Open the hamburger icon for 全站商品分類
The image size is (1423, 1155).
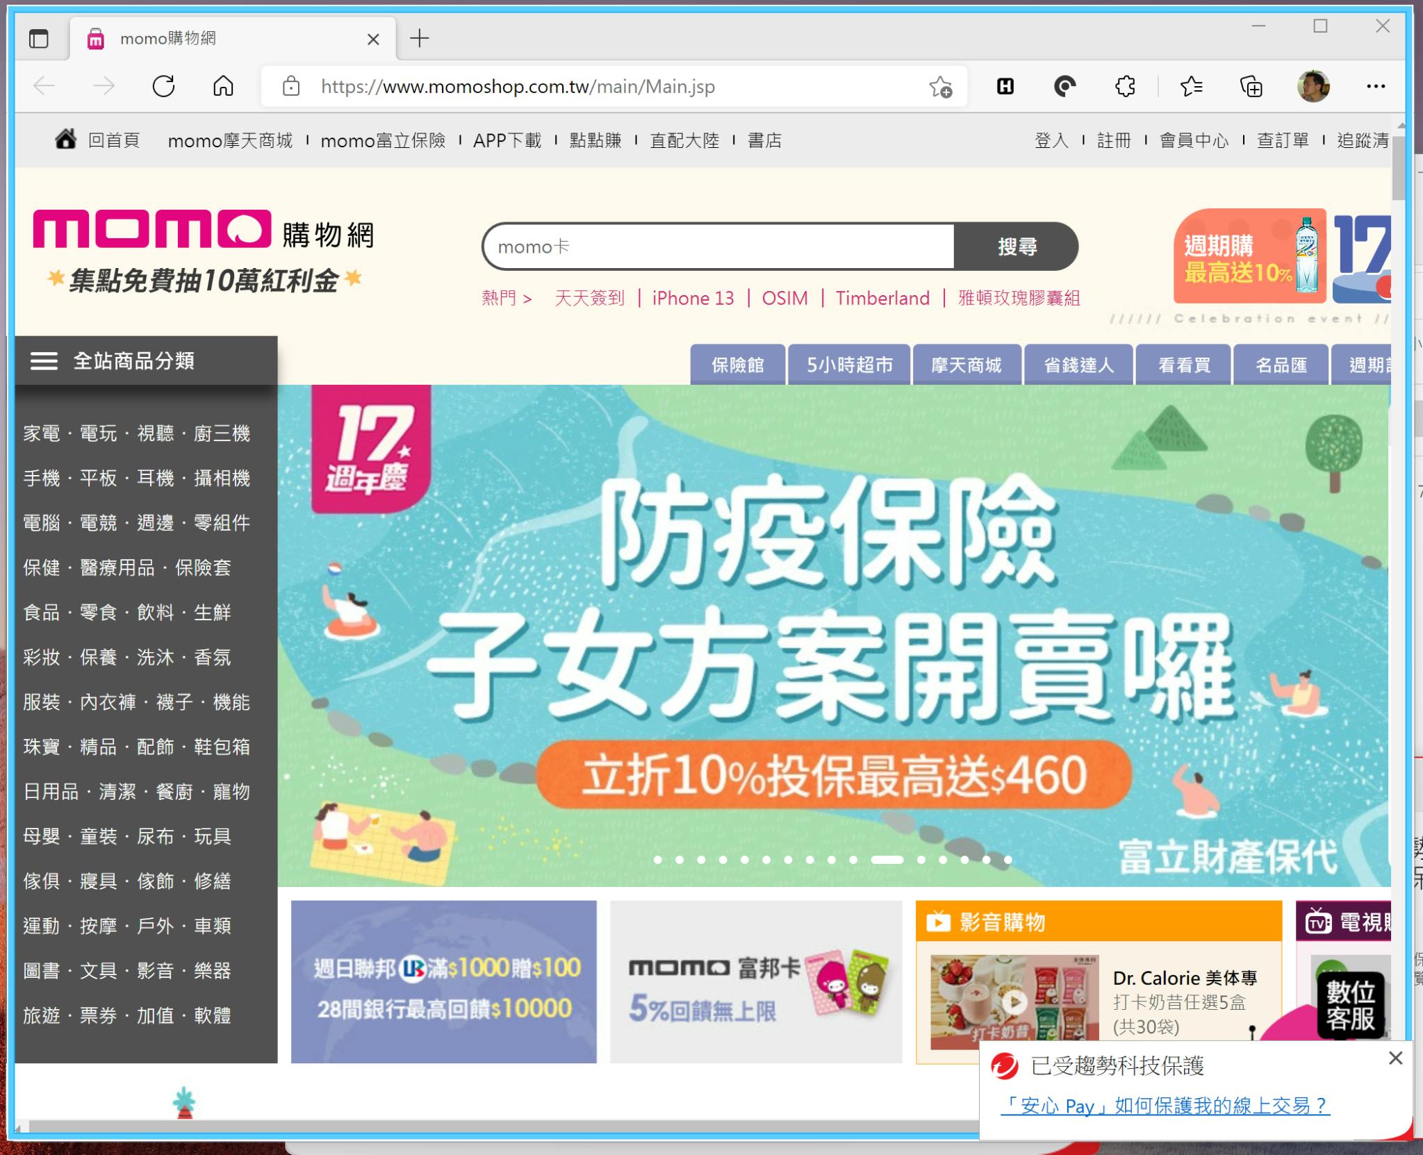click(44, 361)
